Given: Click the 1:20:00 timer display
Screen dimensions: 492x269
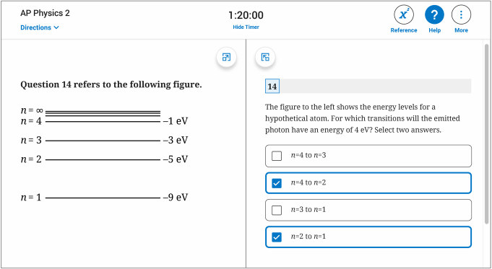Looking at the screenshot, I should (246, 15).
